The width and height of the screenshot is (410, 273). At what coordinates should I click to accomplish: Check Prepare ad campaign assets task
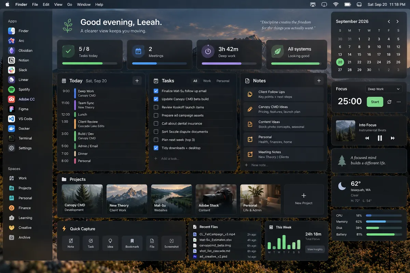tap(156, 115)
